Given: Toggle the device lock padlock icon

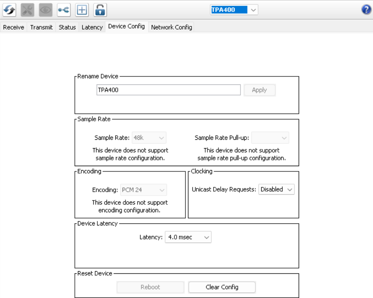Looking at the screenshot, I should coord(100,10).
